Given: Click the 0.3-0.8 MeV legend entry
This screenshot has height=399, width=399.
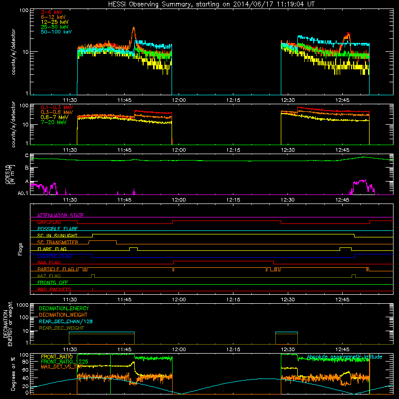Looking at the screenshot, I should pos(57,112).
